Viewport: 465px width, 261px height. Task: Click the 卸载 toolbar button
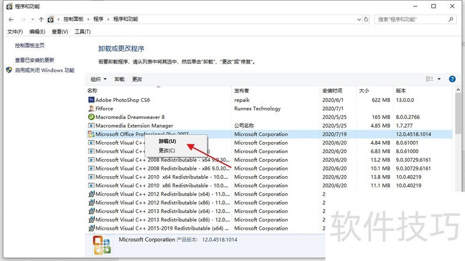tap(120, 79)
